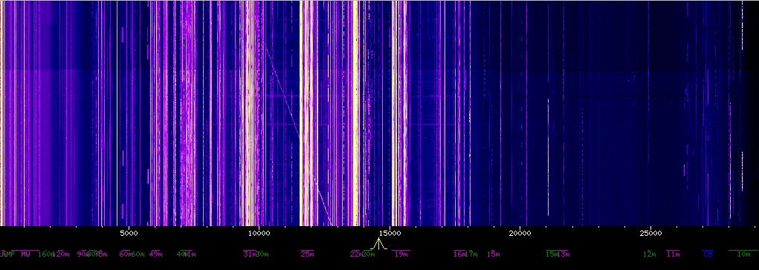The image size is (759, 270).
Task: Select the blue CB band label
Action: [708, 254]
